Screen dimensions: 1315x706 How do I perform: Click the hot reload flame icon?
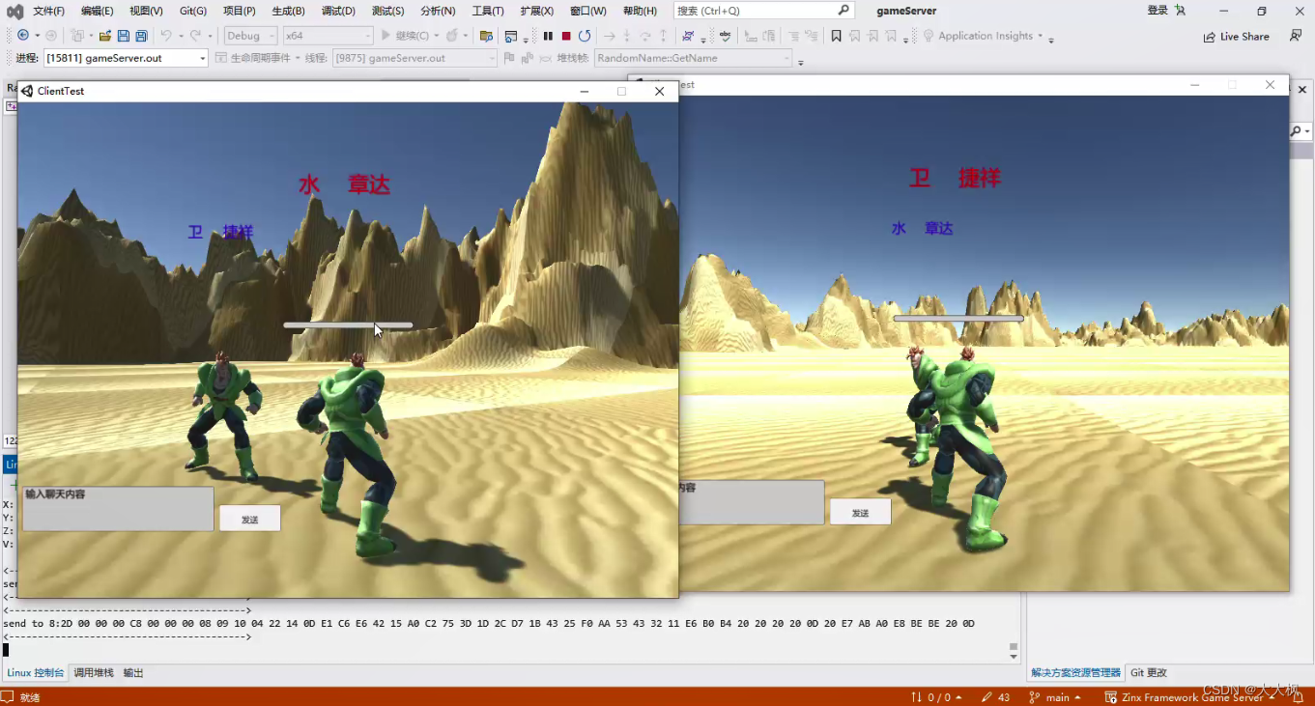click(x=452, y=36)
